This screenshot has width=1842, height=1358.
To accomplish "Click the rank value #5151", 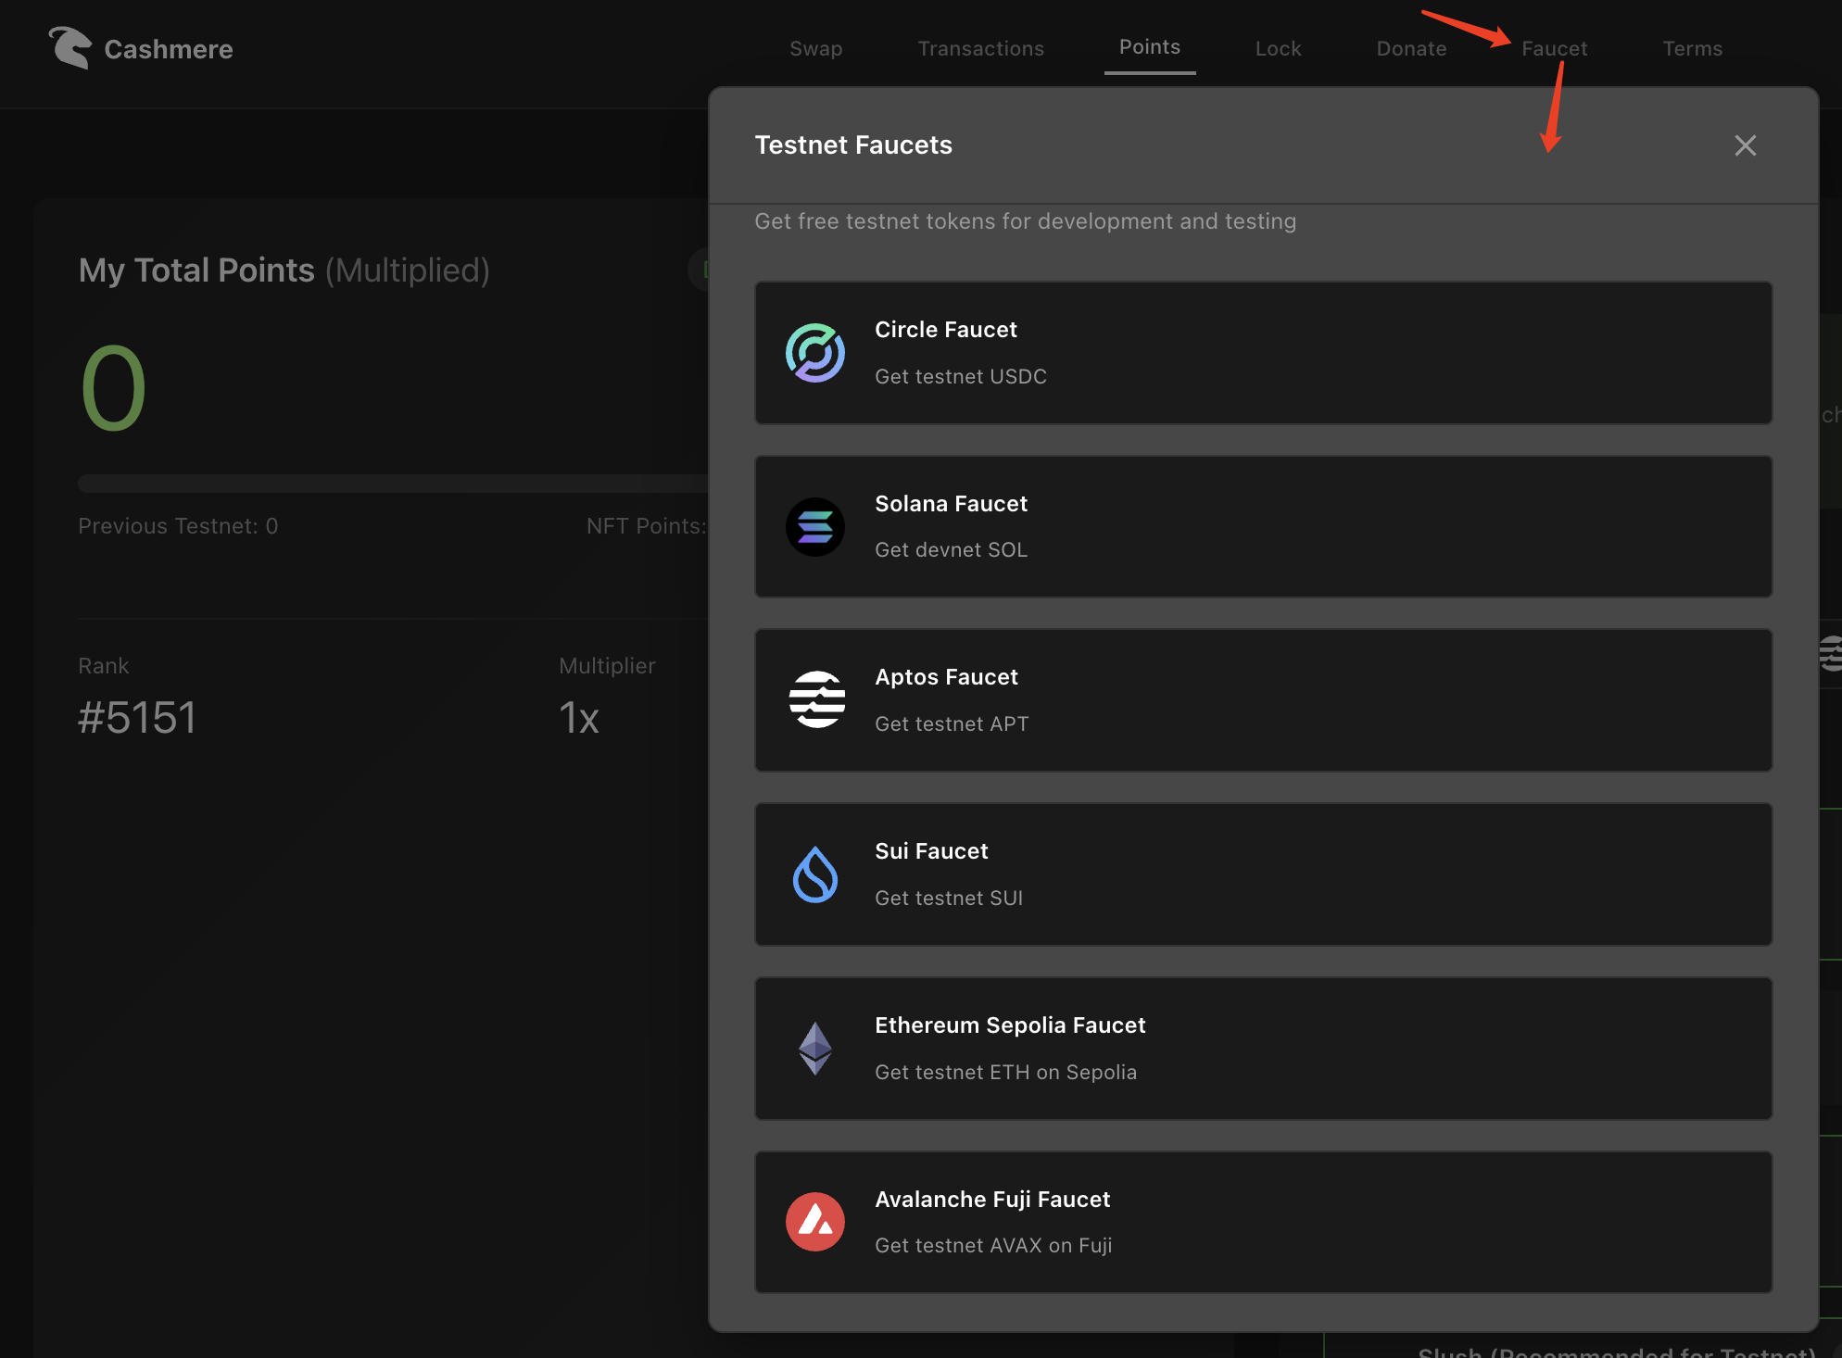I will pos(137,718).
